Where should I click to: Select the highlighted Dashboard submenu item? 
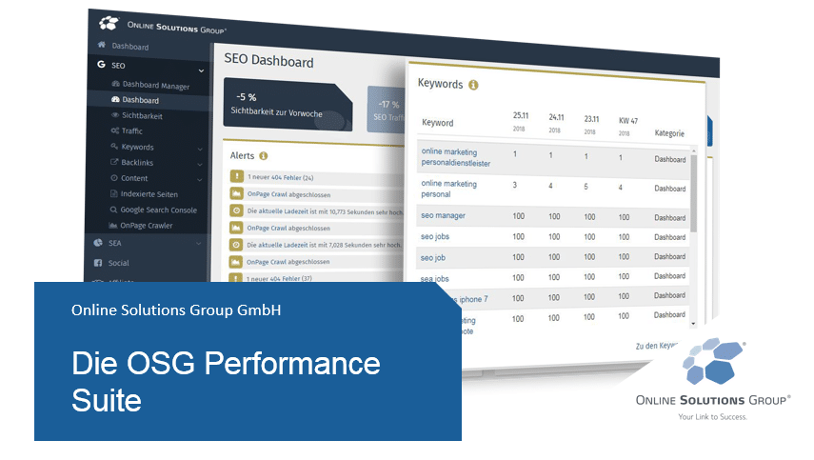[x=141, y=100]
